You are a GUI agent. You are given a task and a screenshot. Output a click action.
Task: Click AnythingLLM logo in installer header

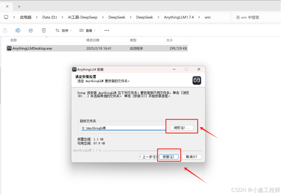click(x=197, y=80)
